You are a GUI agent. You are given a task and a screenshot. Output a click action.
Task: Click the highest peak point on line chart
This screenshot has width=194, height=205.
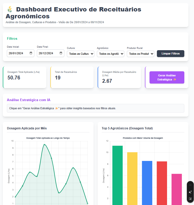pyautogui.click(x=44, y=145)
